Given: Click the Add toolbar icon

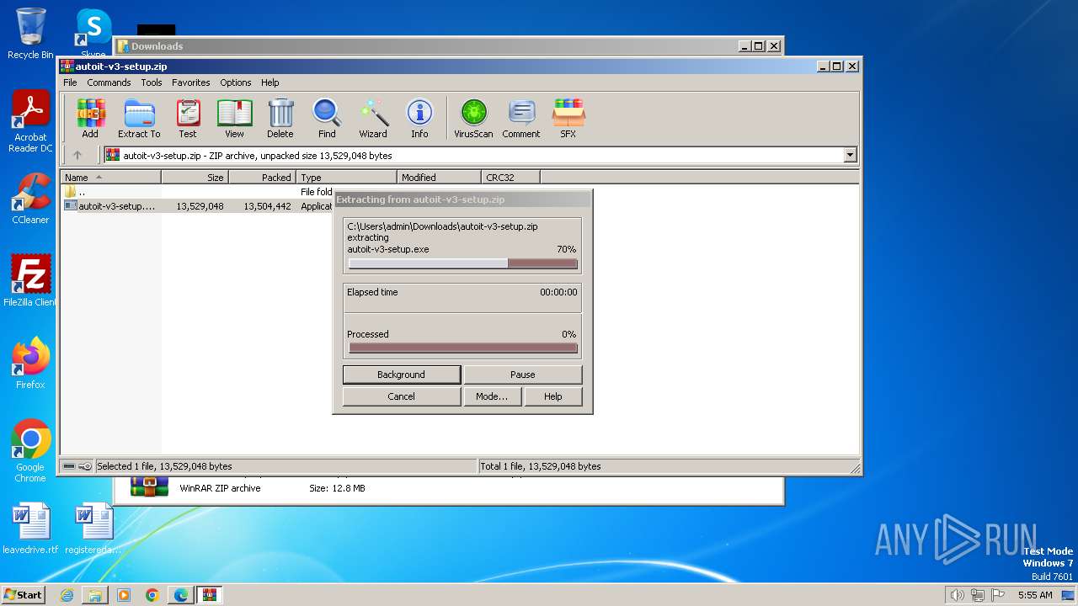Looking at the screenshot, I should (x=90, y=118).
